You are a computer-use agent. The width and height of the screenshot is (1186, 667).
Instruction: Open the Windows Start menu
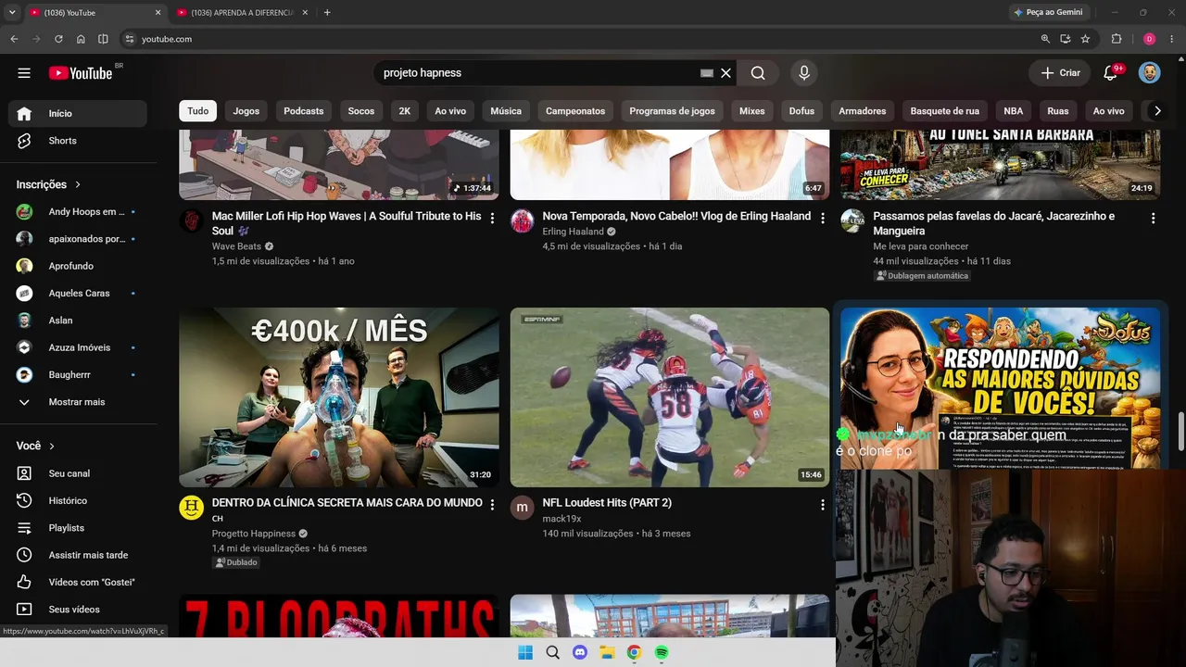pos(525,652)
